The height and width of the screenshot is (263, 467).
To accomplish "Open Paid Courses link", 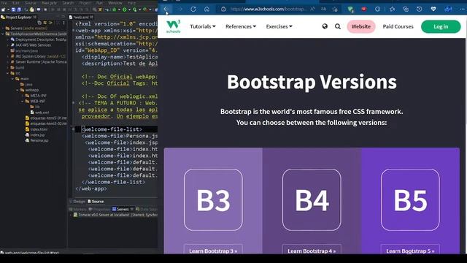I will (x=398, y=26).
